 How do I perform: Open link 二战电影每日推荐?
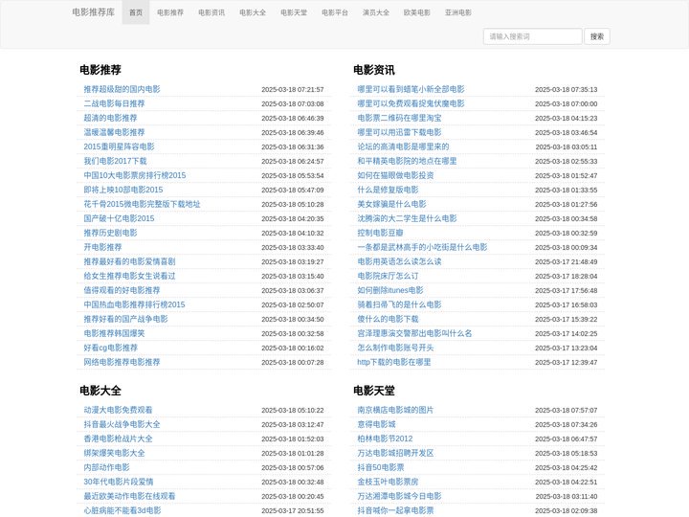point(114,103)
